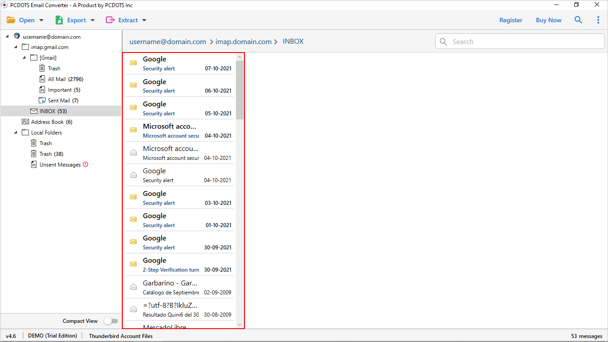Toggle the Compact View switch
The image size is (608, 342).
[x=111, y=321]
